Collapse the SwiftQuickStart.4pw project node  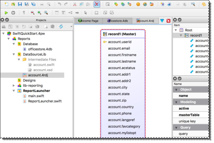point(3,33)
